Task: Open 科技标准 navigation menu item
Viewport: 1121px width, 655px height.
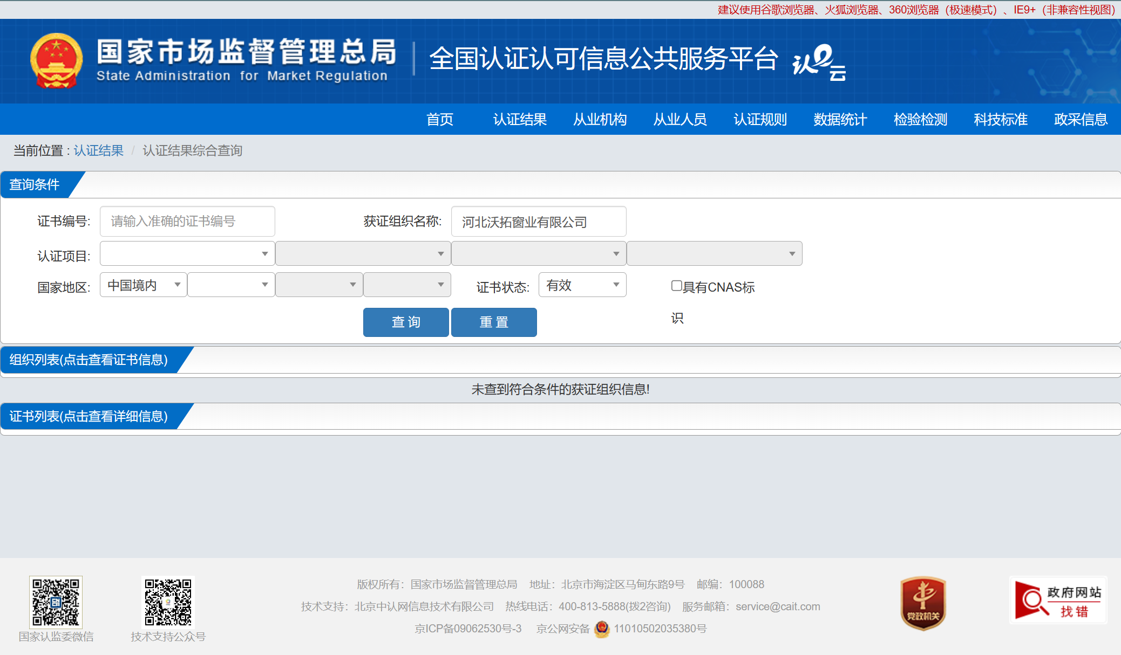Action: click(1001, 119)
